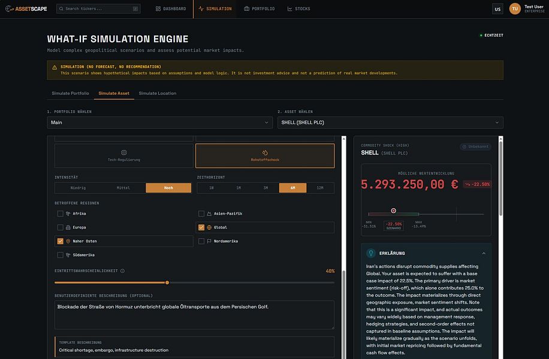Choose the 1M time horizon
The height and width of the screenshot is (359, 549).
click(x=239, y=188)
